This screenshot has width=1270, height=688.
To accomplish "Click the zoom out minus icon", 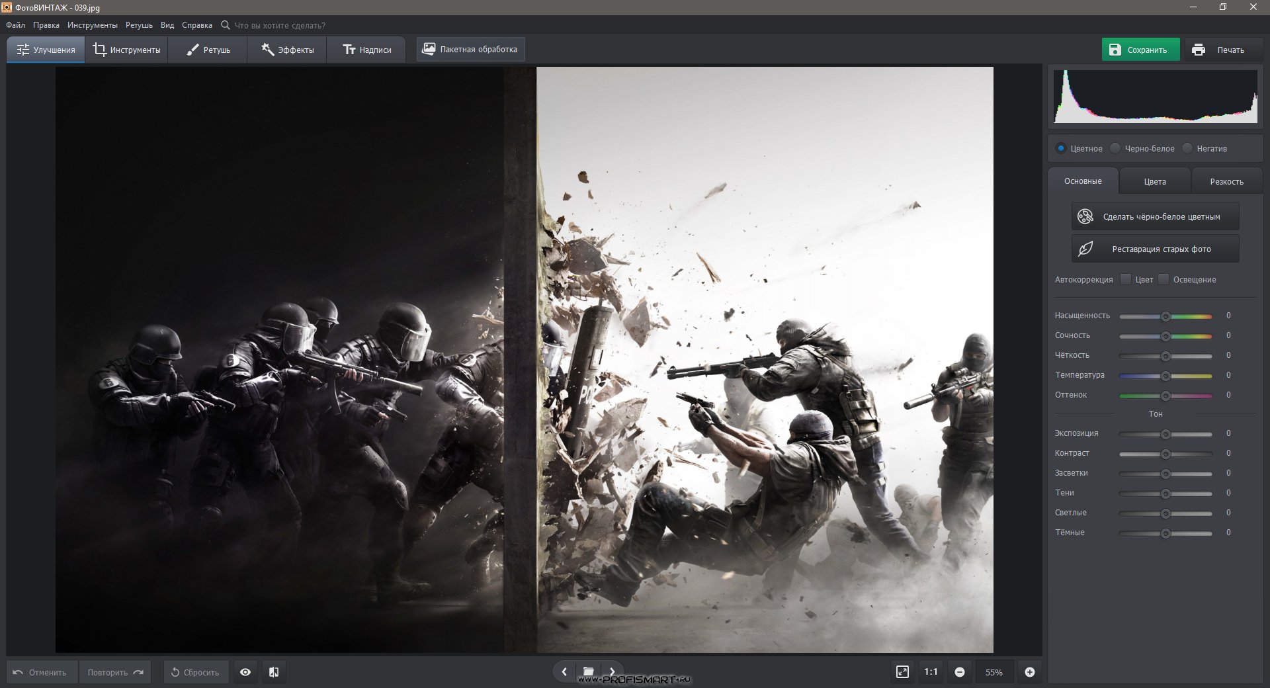I will 960,672.
